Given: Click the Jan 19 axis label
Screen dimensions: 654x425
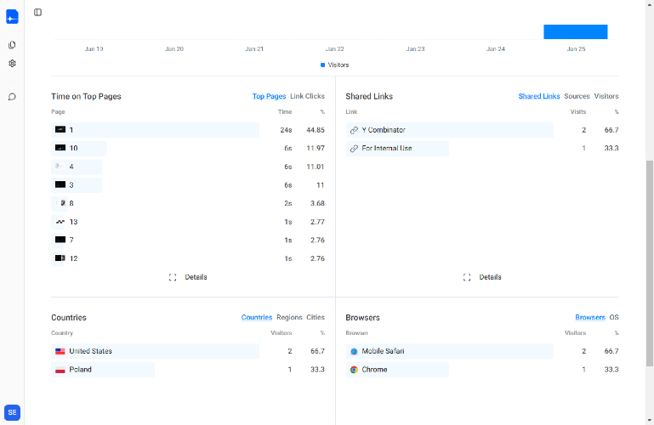Looking at the screenshot, I should pyautogui.click(x=94, y=48).
